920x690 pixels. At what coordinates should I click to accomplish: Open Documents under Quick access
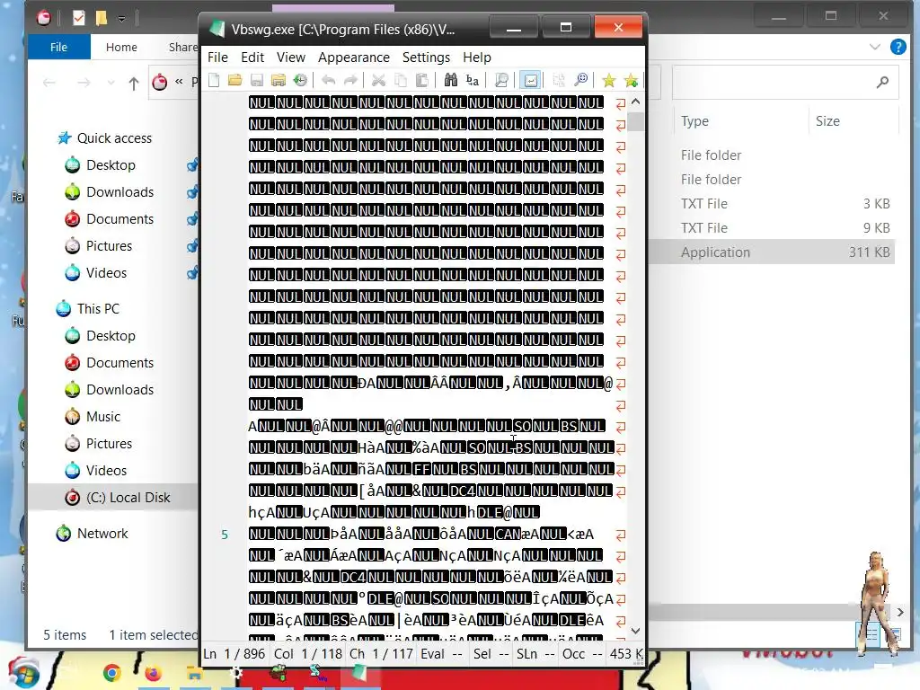119,219
